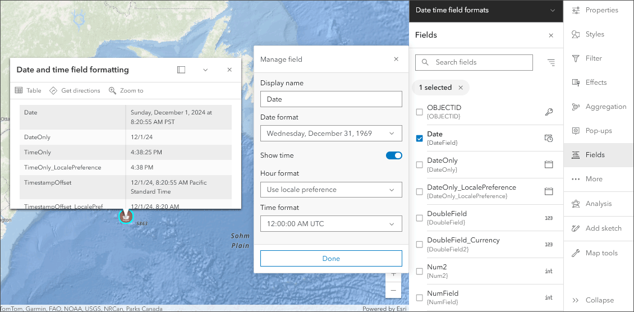
Task: Open the Date format dropdown
Action: 331,134
